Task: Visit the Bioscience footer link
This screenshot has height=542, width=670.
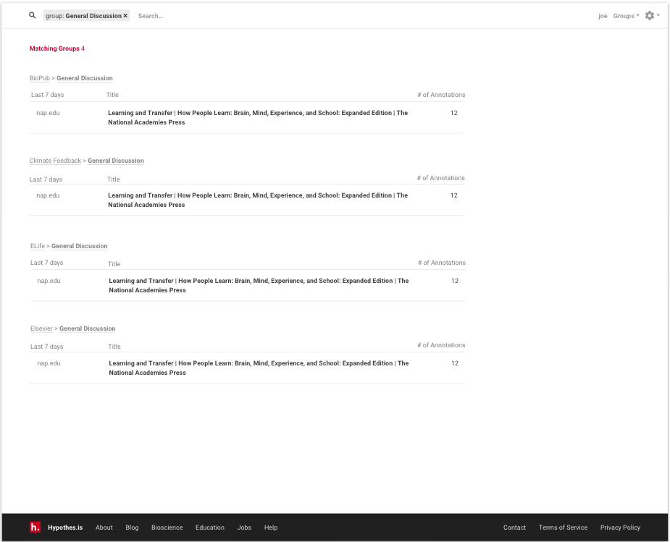Action: click(x=167, y=527)
